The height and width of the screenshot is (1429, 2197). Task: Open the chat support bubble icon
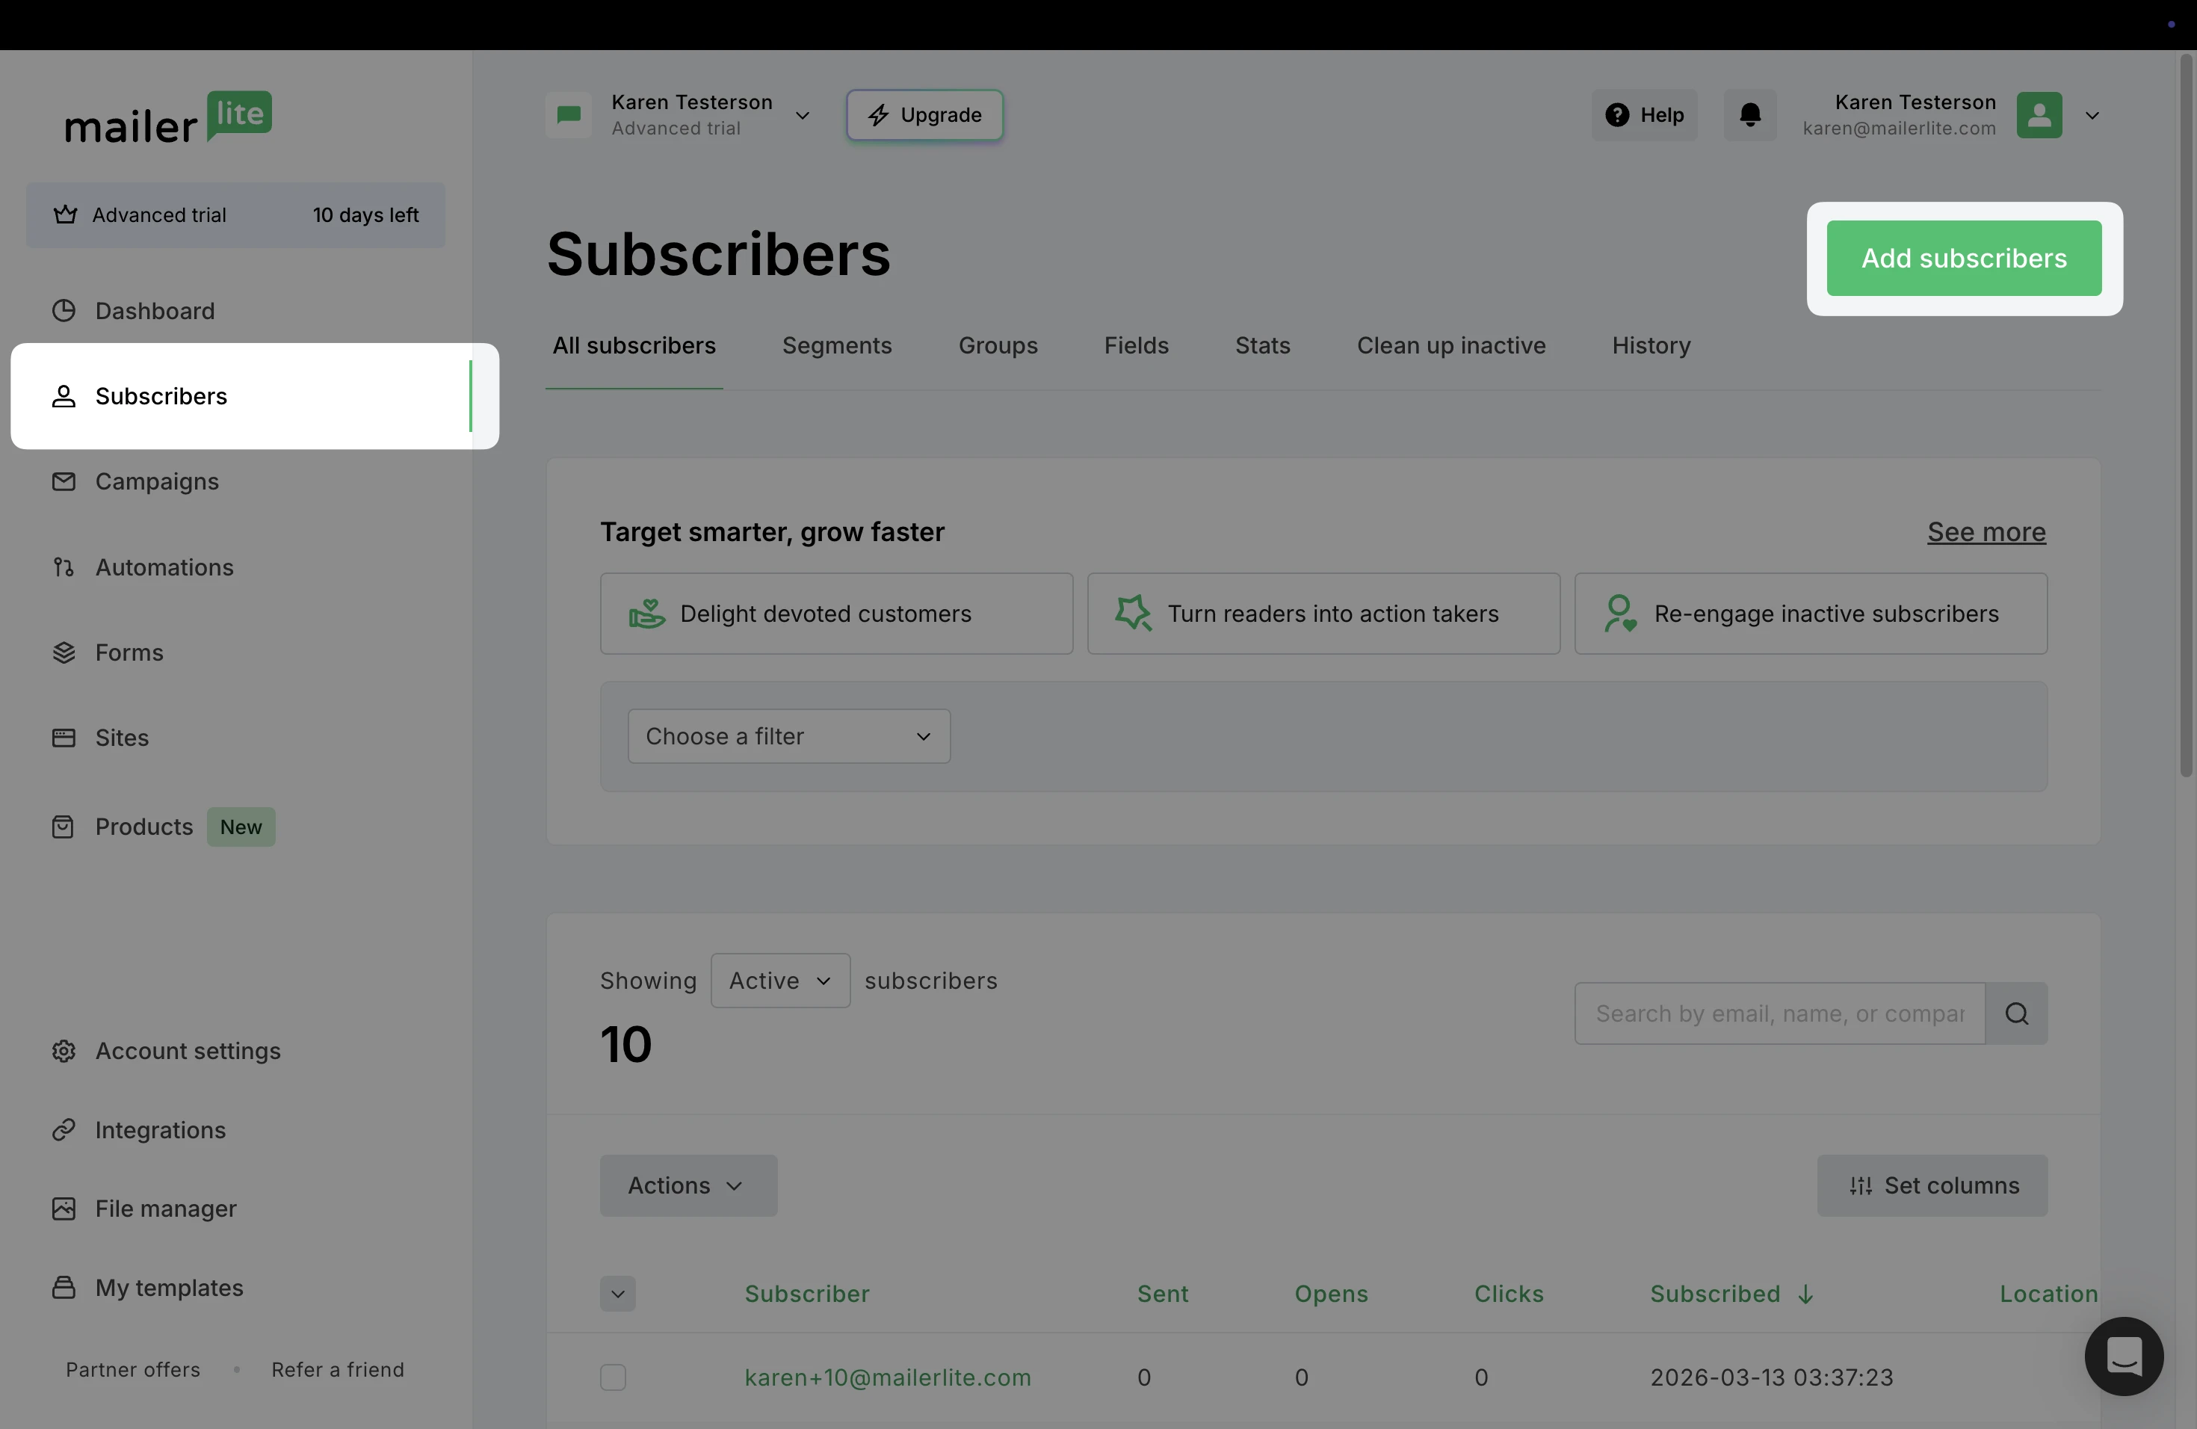point(2123,1355)
